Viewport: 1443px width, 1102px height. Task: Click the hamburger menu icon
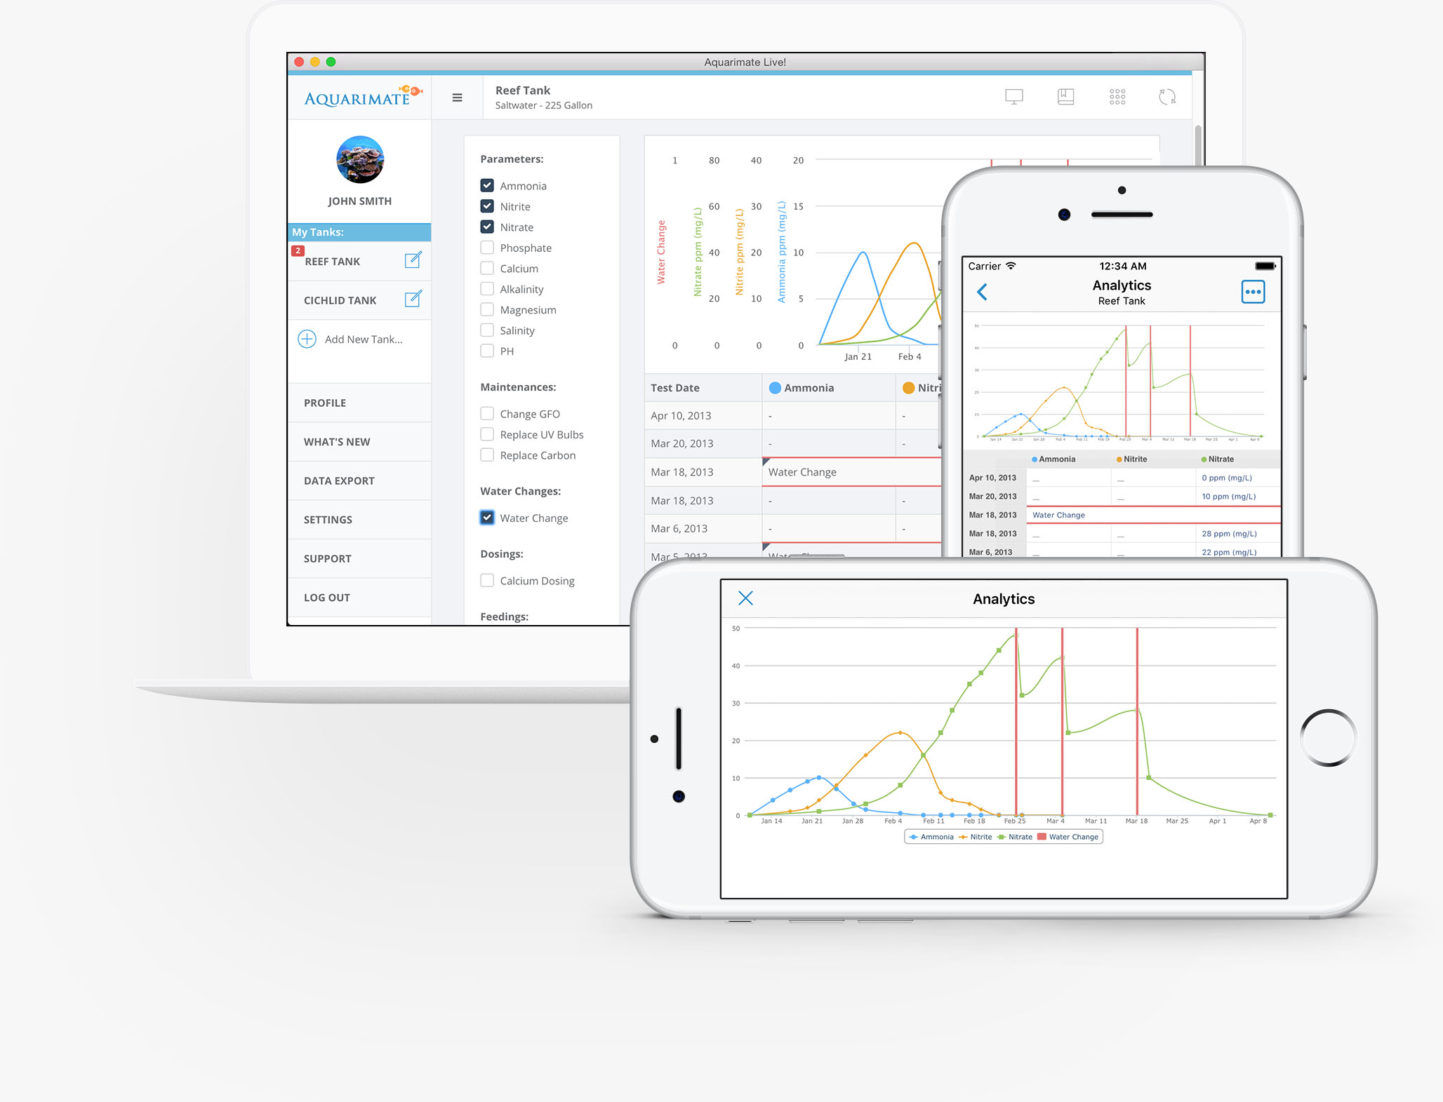pos(458,98)
